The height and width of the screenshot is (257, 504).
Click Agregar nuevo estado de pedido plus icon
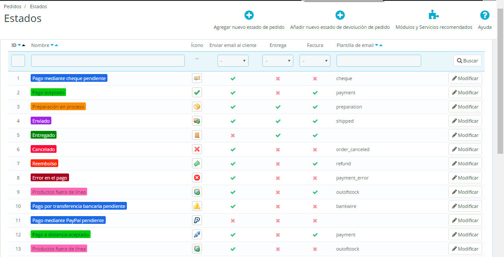point(249,15)
